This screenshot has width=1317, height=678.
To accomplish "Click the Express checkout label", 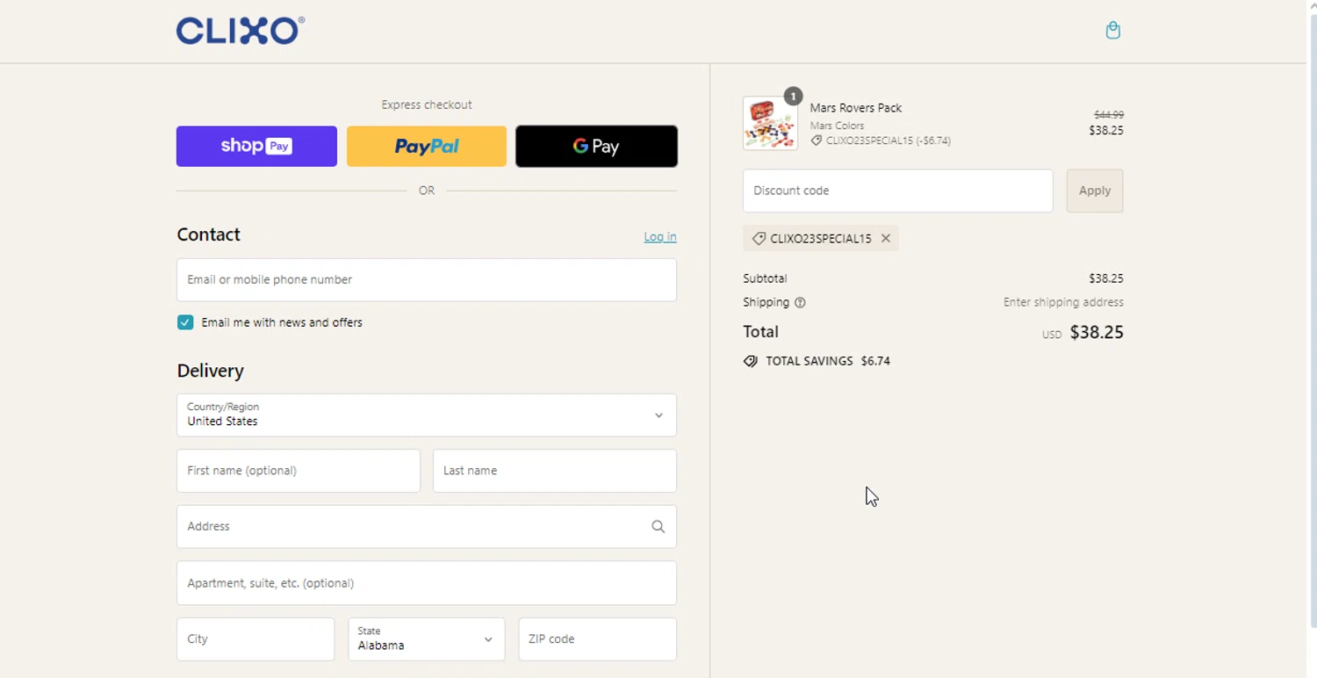I will click(427, 105).
